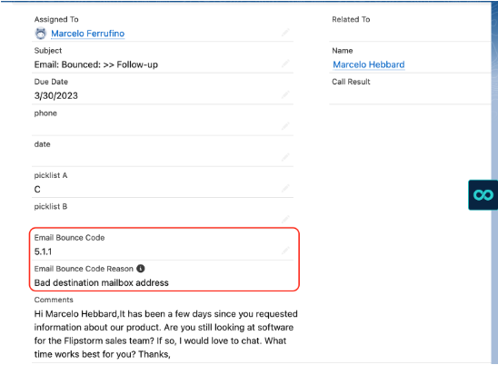498x365 pixels.
Task: Select picklist A value C
Action: 37,190
